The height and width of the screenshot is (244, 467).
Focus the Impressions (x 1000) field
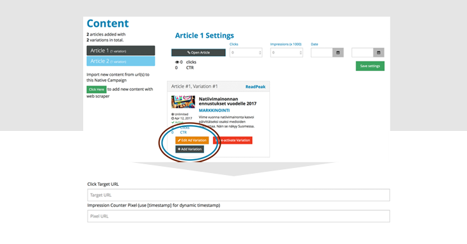tap(287, 52)
